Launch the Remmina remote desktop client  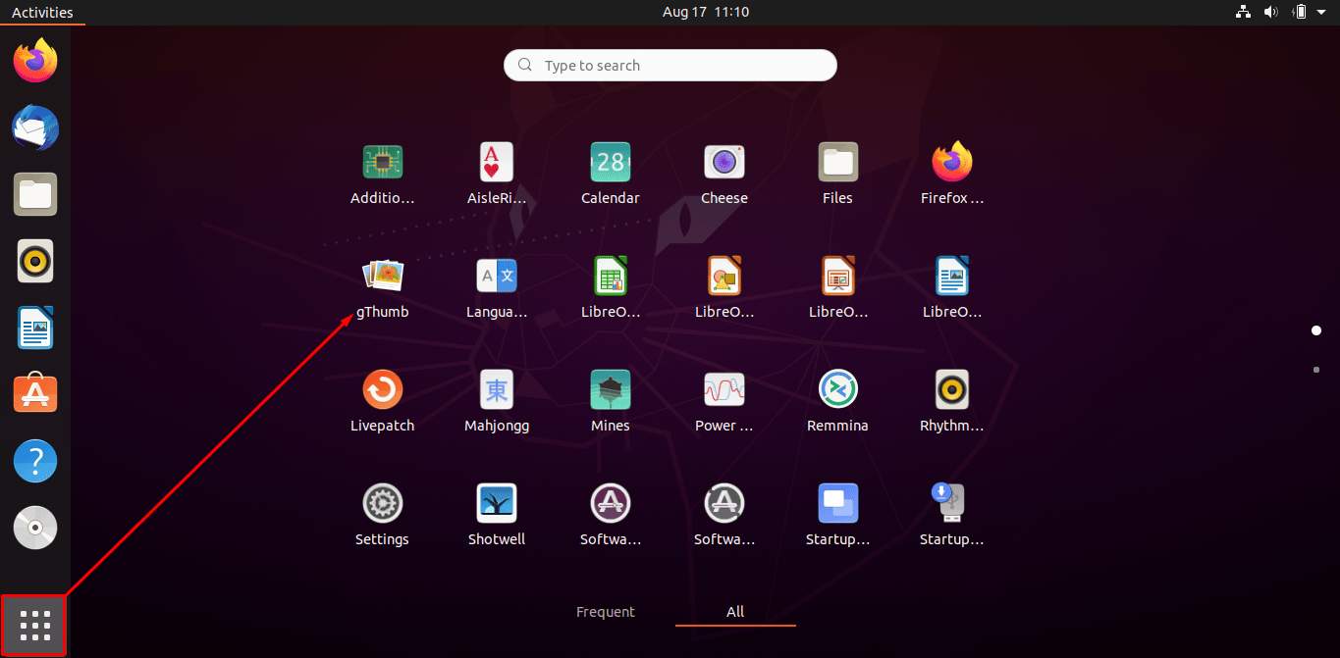pyautogui.click(x=838, y=389)
